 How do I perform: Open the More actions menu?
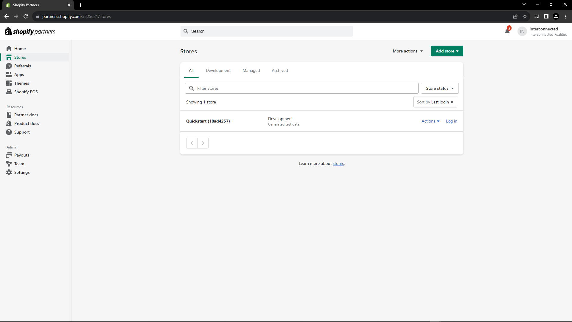408,51
